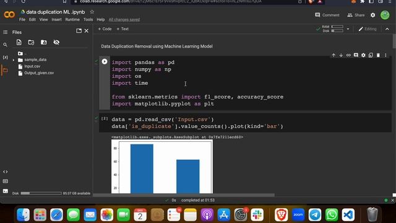Refresh the file browser listing
The image size is (396, 223).
coord(31,42)
